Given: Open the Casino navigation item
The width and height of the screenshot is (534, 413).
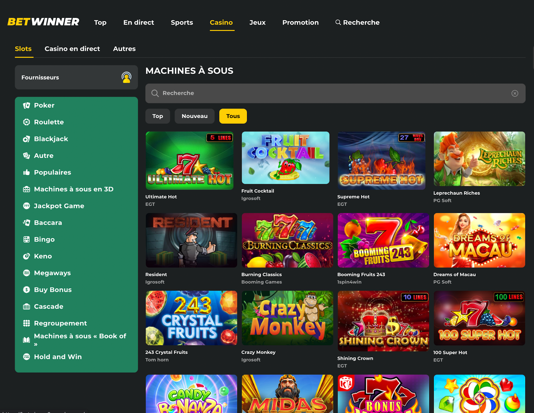Looking at the screenshot, I should click(x=221, y=22).
